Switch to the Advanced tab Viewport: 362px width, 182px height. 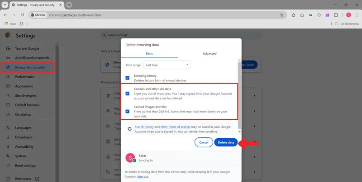(210, 53)
